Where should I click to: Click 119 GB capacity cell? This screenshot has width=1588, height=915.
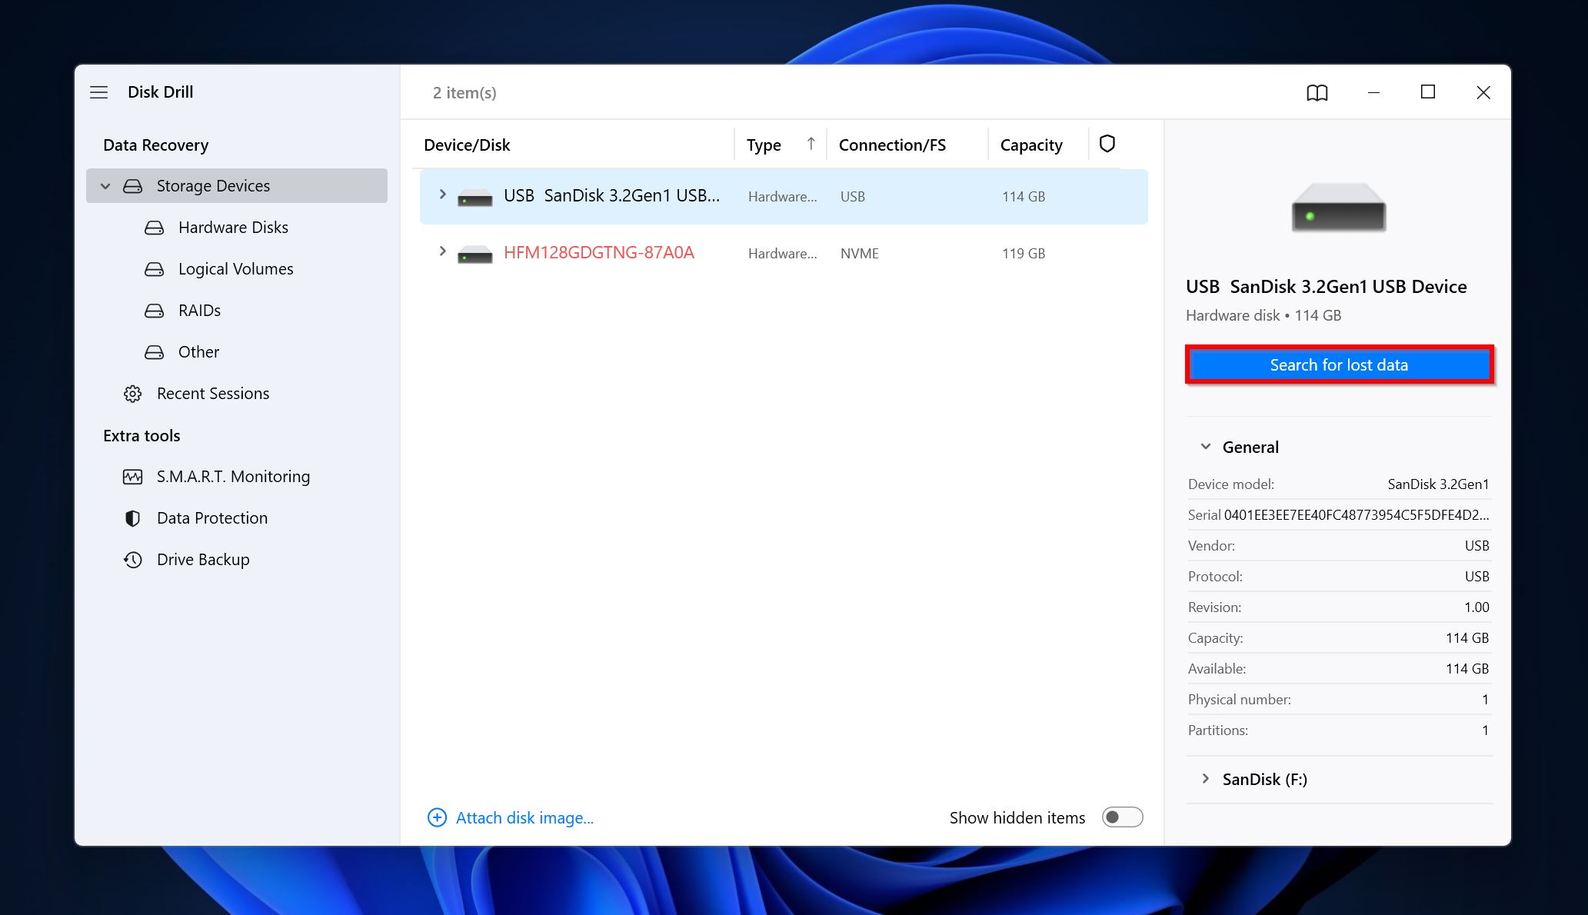pyautogui.click(x=1024, y=253)
